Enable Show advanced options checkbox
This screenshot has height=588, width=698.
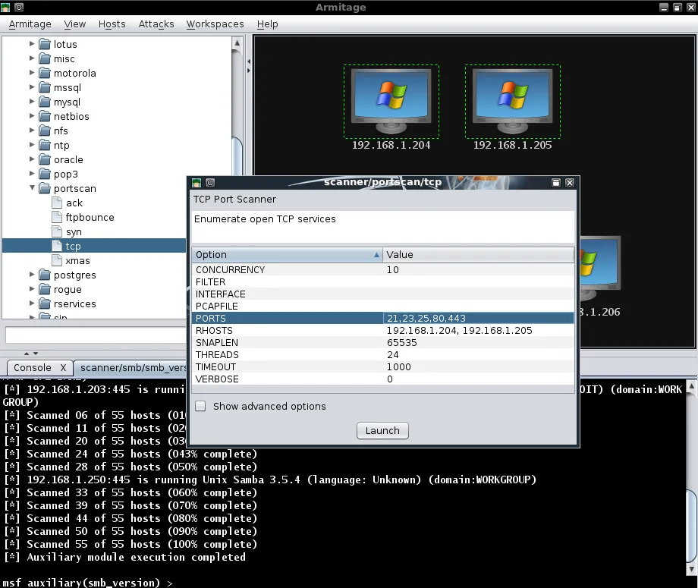click(200, 406)
